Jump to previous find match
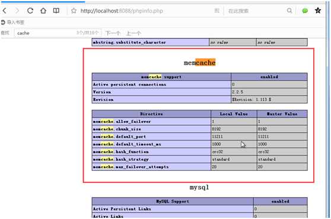This screenshot has height=219, width=331. coord(133,33)
